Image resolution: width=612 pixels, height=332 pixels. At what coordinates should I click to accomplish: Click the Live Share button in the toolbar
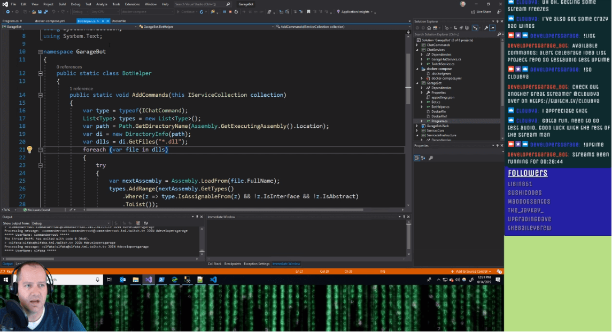480,11
